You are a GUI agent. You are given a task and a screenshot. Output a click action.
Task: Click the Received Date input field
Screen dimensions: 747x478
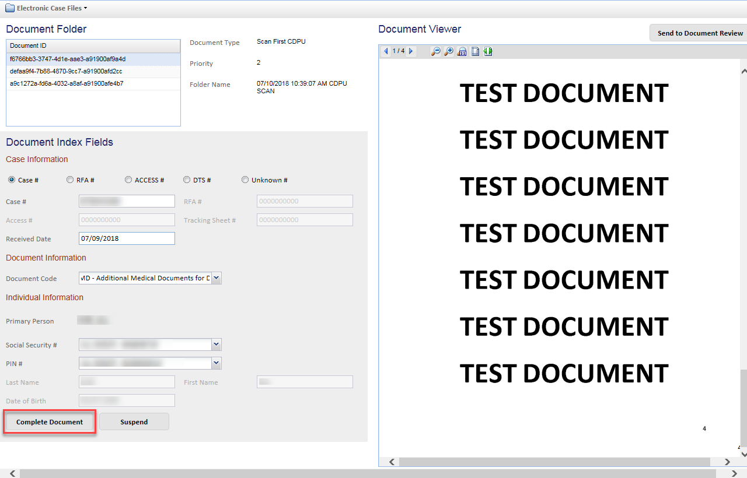point(127,238)
